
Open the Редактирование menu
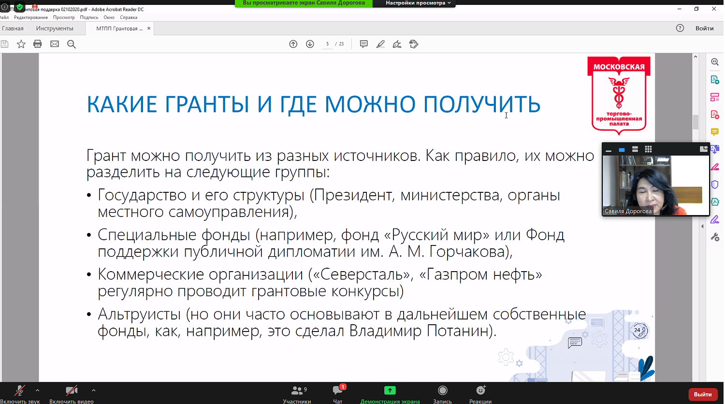tap(31, 17)
